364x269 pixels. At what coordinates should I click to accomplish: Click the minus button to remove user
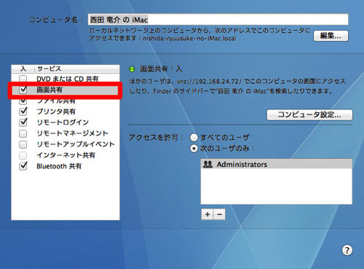(219, 214)
